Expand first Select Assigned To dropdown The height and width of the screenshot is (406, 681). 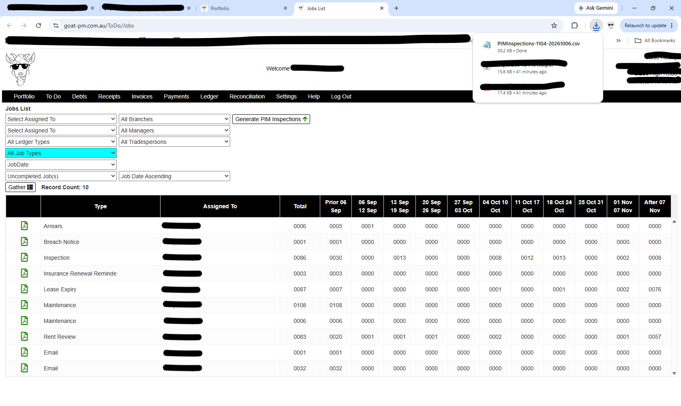pos(61,119)
